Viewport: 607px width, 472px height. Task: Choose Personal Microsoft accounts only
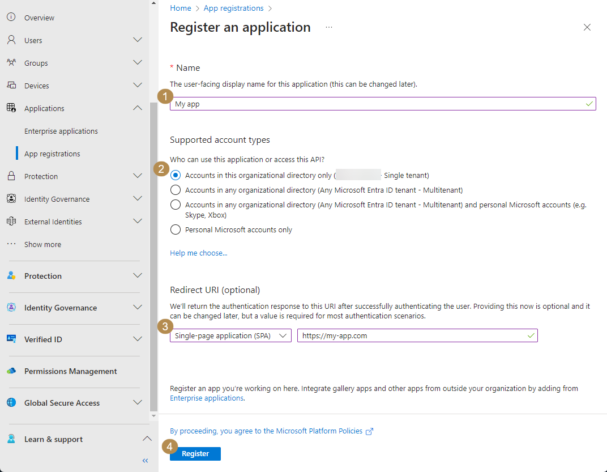(x=176, y=230)
